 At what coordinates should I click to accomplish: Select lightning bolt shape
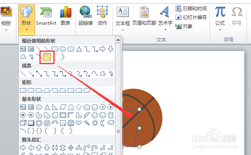pos(87,123)
